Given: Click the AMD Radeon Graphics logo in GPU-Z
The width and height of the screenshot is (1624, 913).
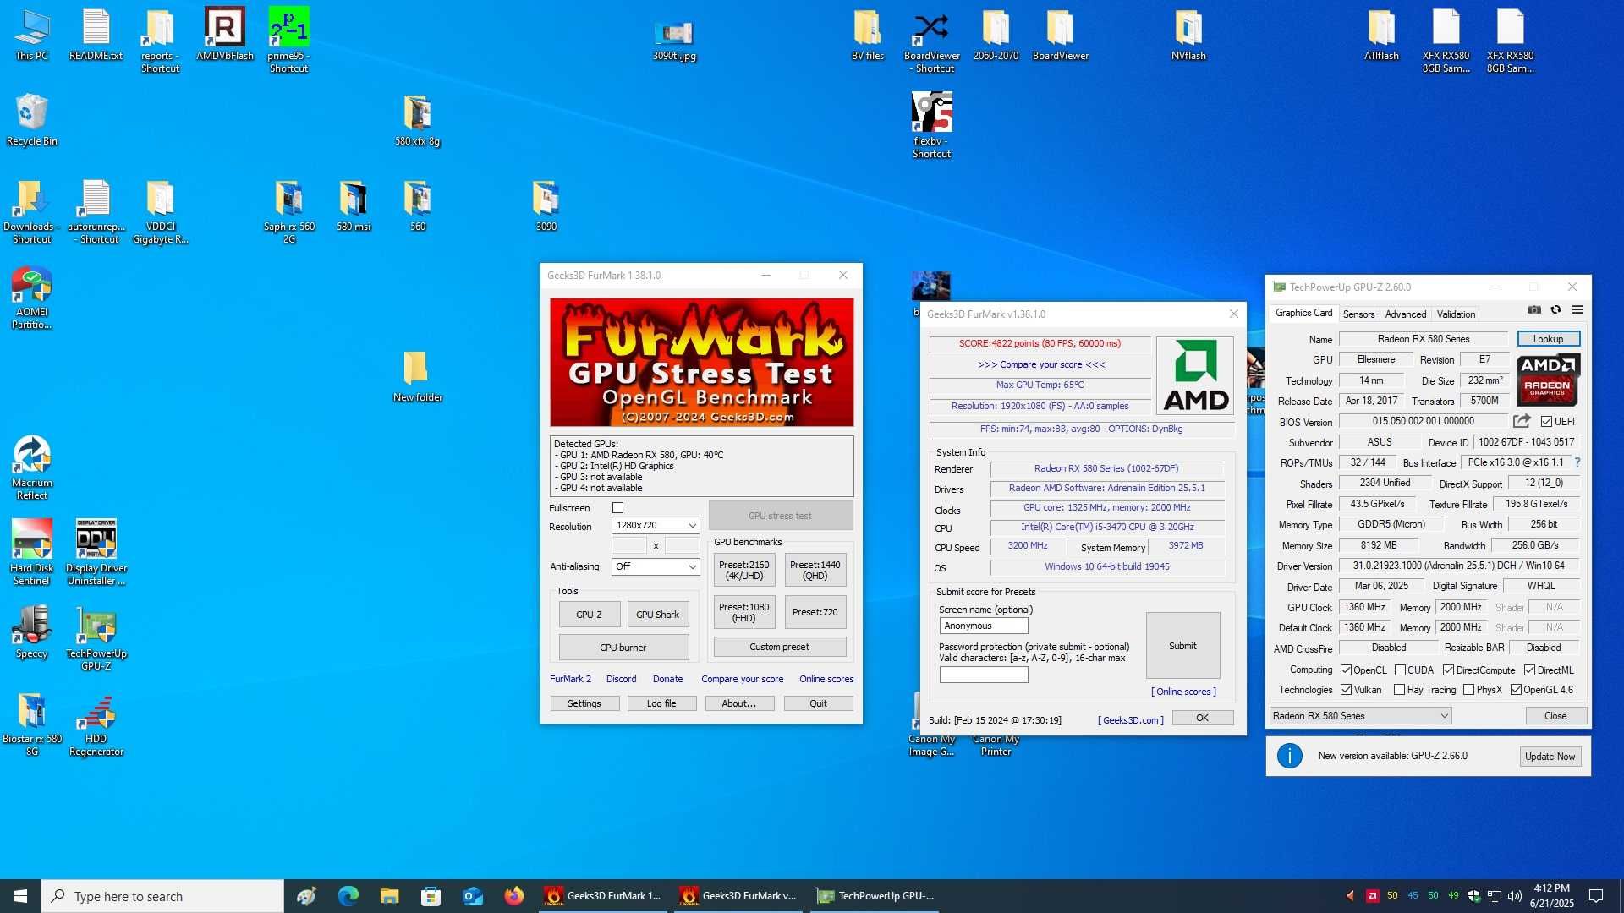Looking at the screenshot, I should click(1548, 380).
